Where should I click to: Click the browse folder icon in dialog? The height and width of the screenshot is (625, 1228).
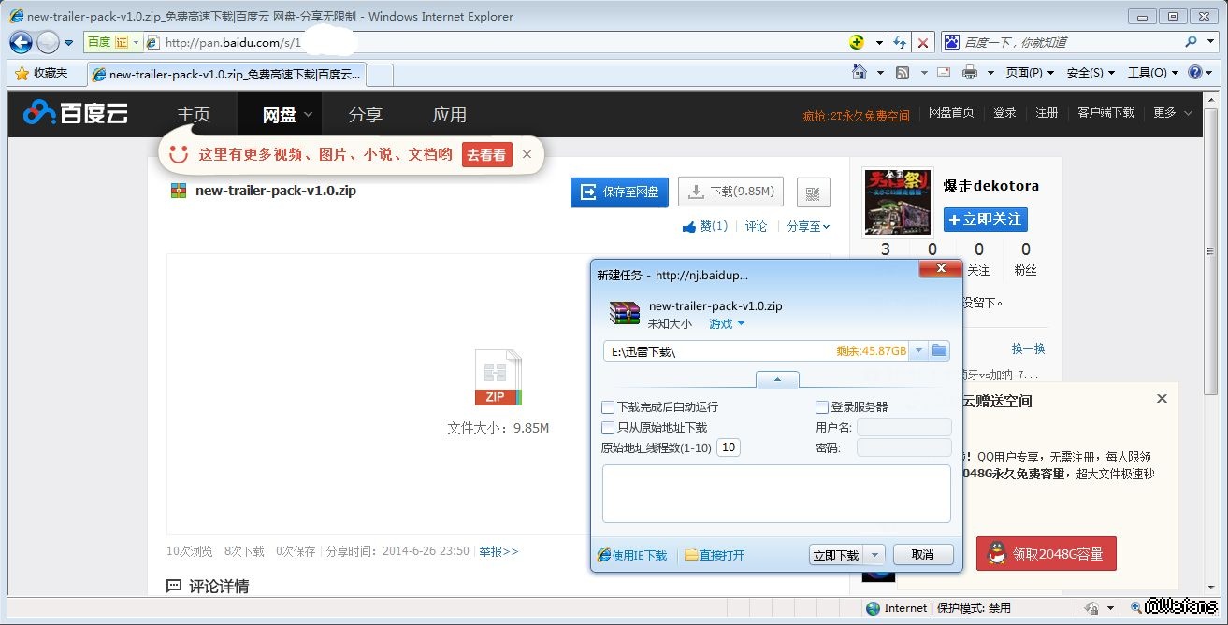tap(940, 351)
